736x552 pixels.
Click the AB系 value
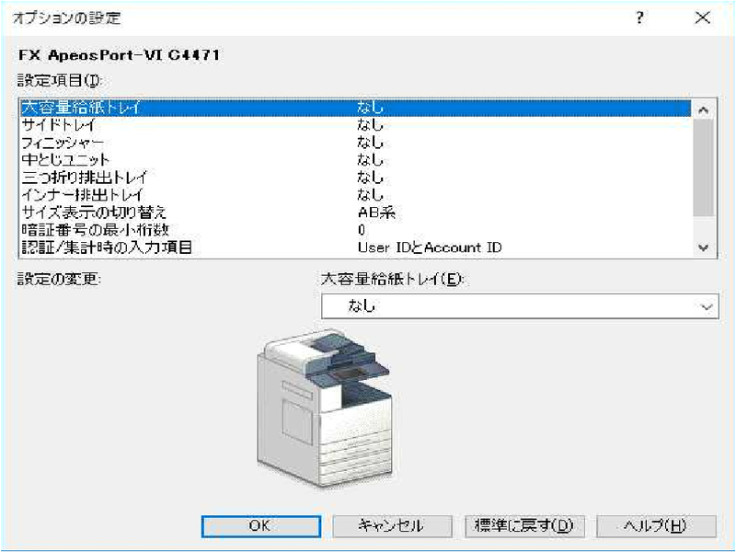click(x=376, y=213)
